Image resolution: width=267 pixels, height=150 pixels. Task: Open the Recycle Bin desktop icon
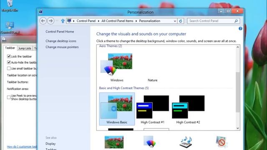click(10, 5)
